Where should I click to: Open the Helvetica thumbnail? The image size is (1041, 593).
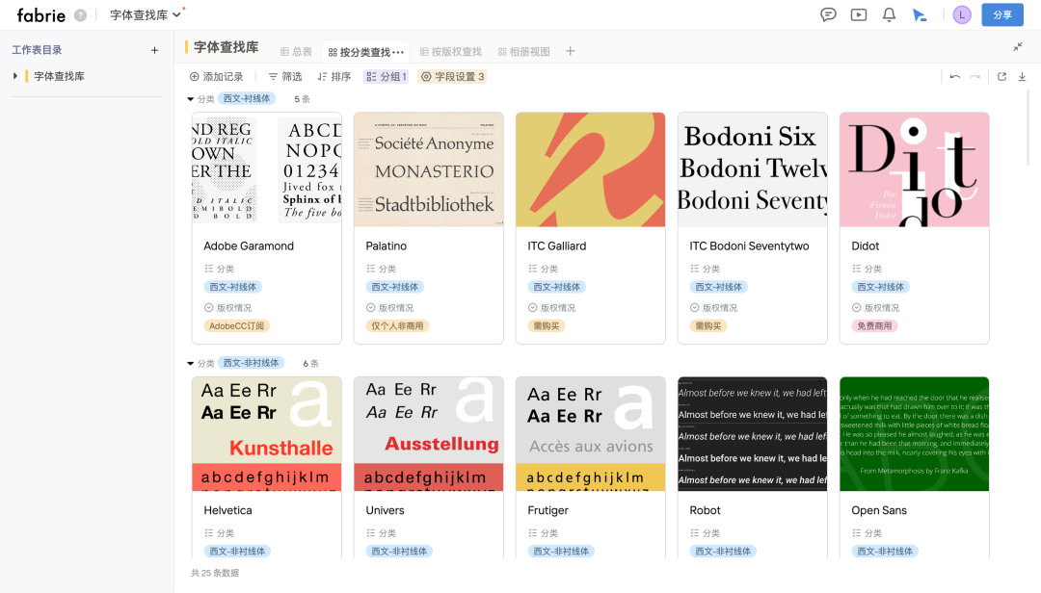click(x=267, y=434)
